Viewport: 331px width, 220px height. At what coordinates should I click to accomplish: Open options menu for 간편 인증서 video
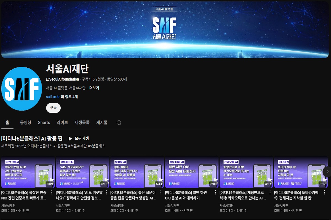click(x=52, y=193)
